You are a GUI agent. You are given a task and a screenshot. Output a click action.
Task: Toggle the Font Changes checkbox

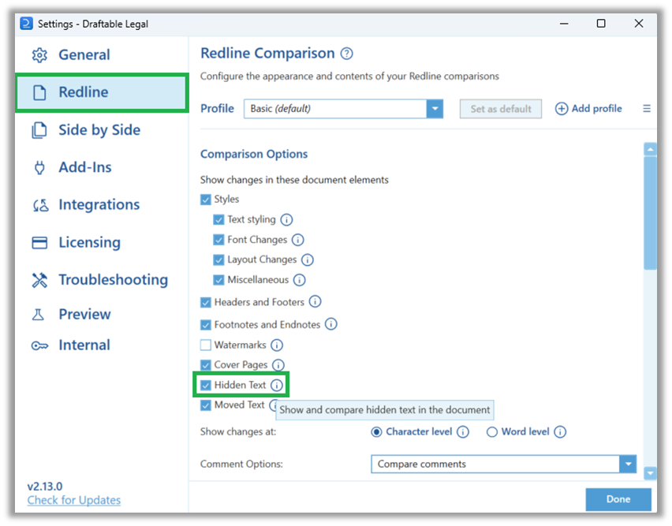click(218, 240)
